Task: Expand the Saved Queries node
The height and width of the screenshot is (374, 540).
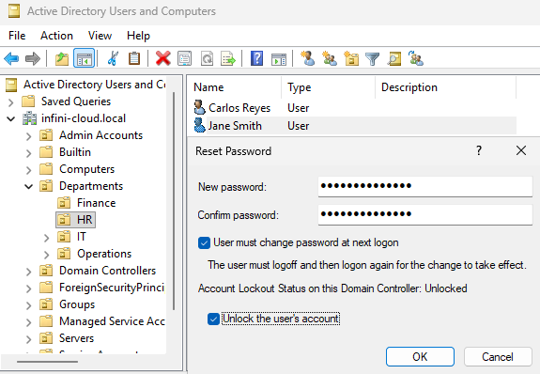Action: (11, 102)
